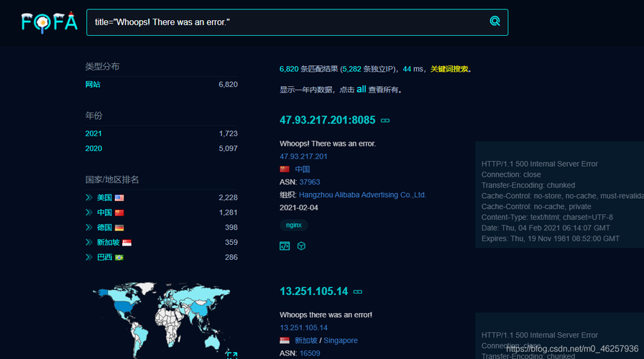Filter by 美国 in country ranking
The height and width of the screenshot is (359, 644).
pyautogui.click(x=104, y=197)
